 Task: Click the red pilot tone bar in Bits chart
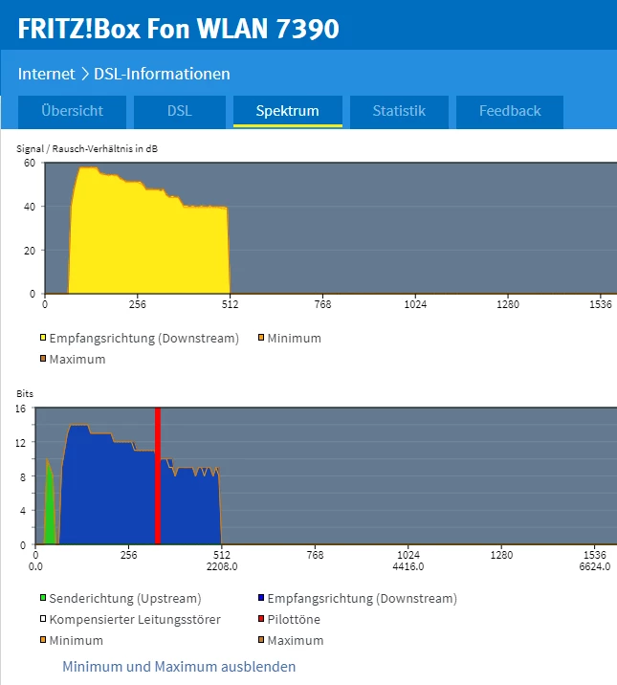tap(158, 476)
